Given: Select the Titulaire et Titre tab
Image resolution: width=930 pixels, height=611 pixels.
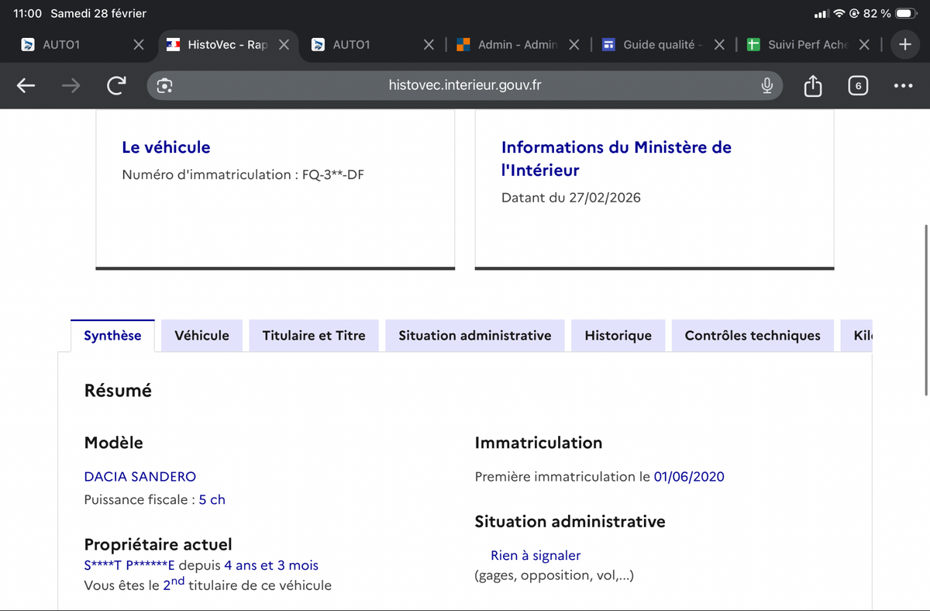Looking at the screenshot, I should (x=314, y=336).
